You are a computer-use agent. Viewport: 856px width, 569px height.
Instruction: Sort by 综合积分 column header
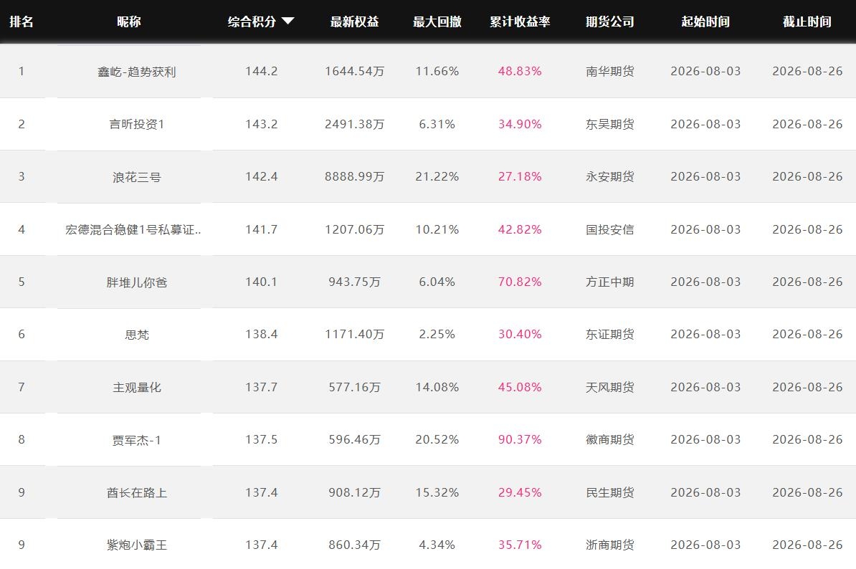pos(252,21)
